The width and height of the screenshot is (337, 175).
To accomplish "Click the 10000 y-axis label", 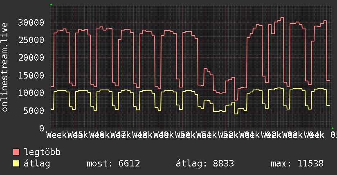I will pyautogui.click(x=31, y=93).
